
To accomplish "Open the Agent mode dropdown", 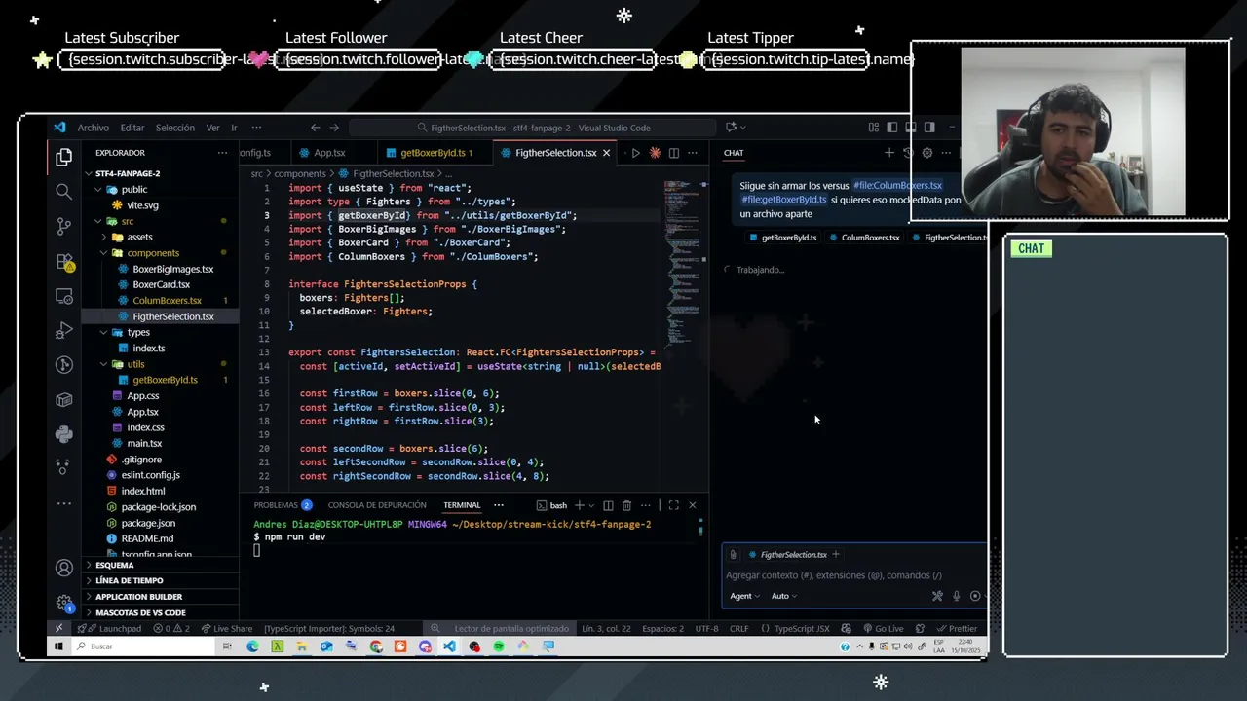I will 744,596.
